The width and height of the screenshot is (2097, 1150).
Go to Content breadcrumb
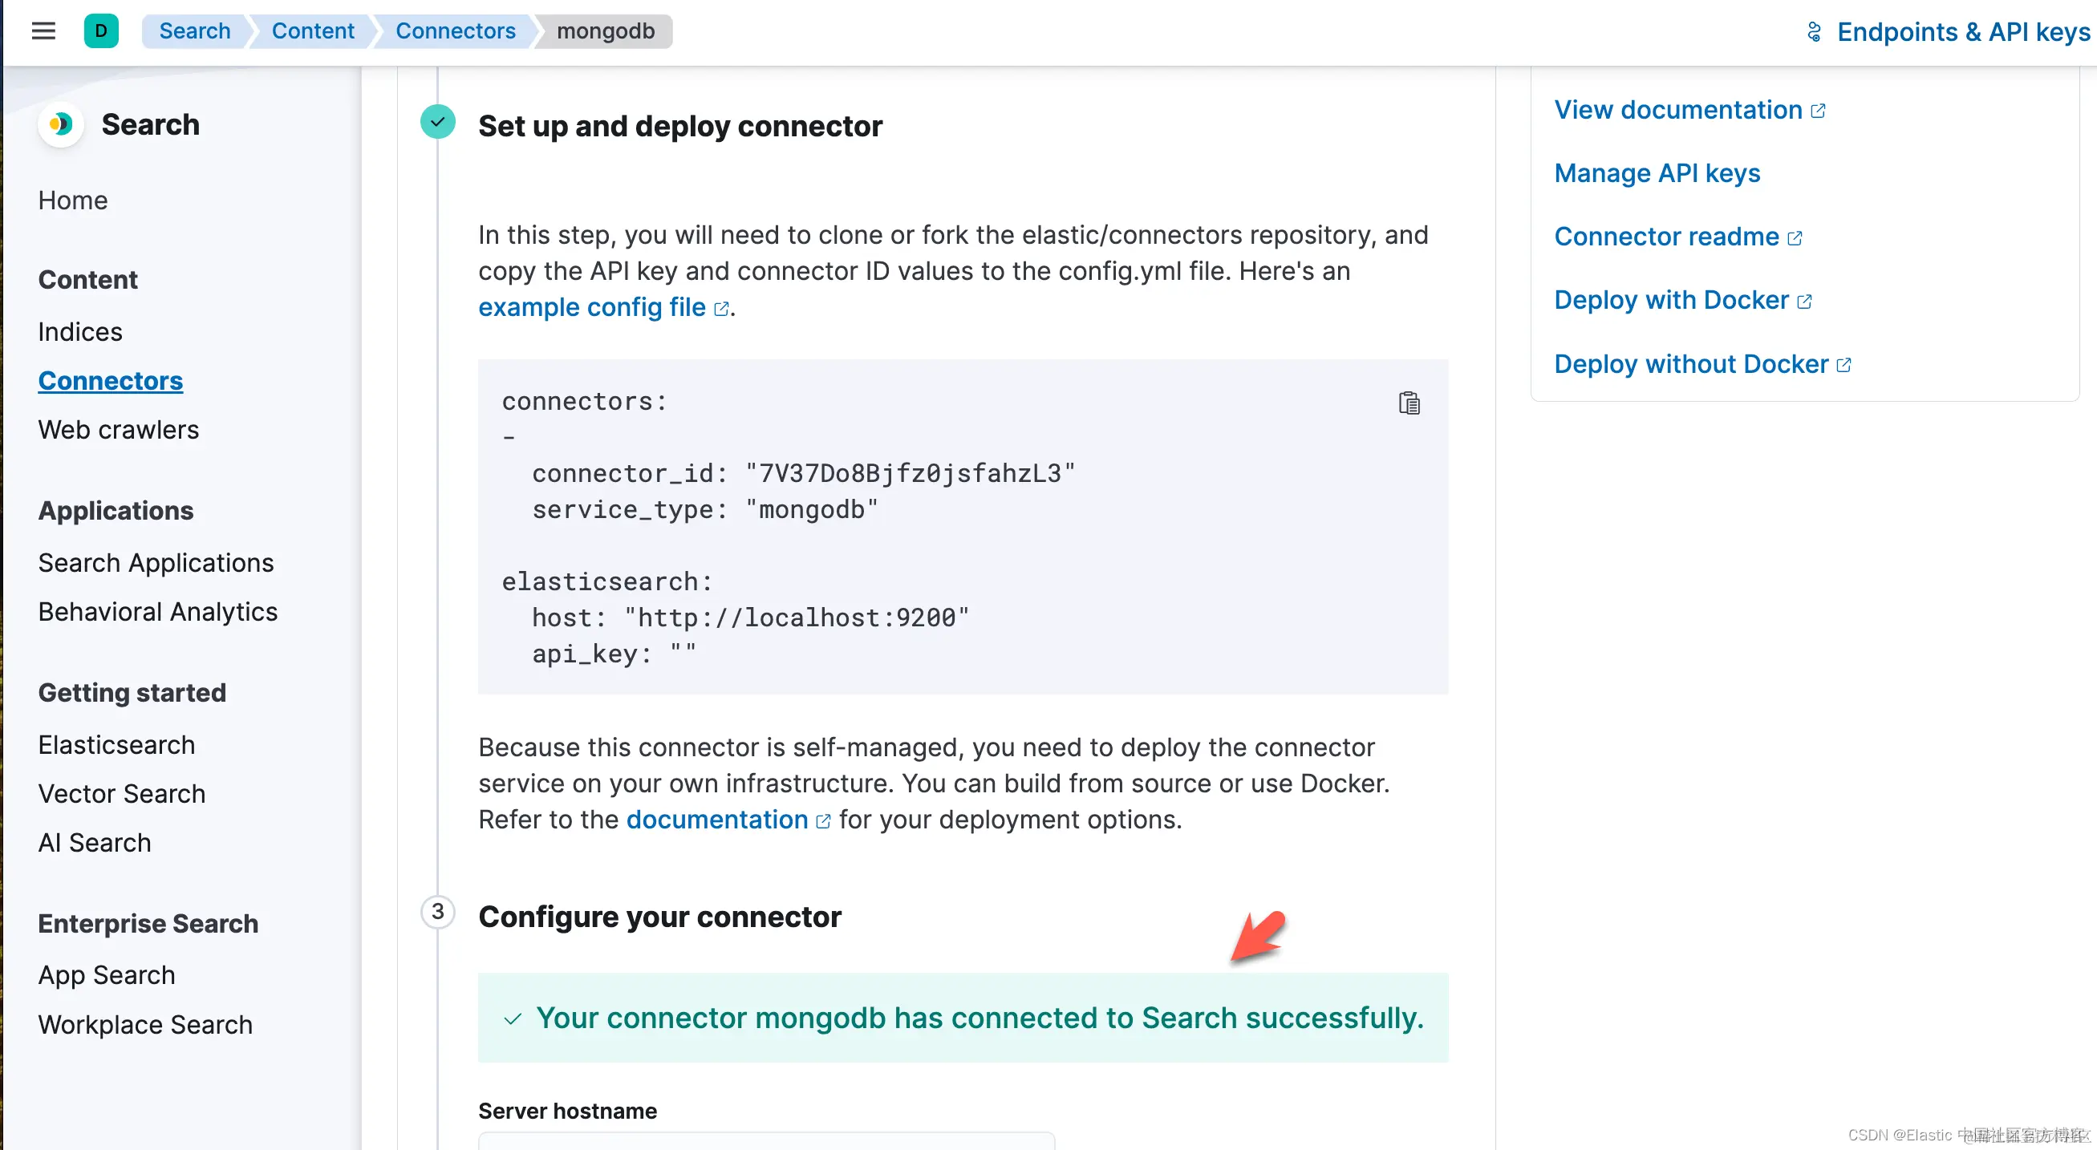click(313, 31)
